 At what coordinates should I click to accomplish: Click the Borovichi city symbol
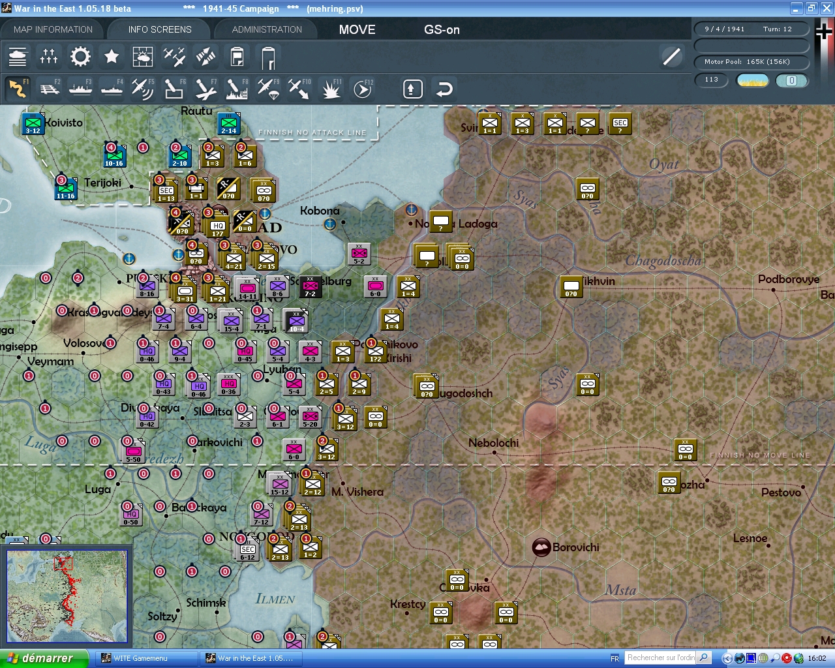541,547
